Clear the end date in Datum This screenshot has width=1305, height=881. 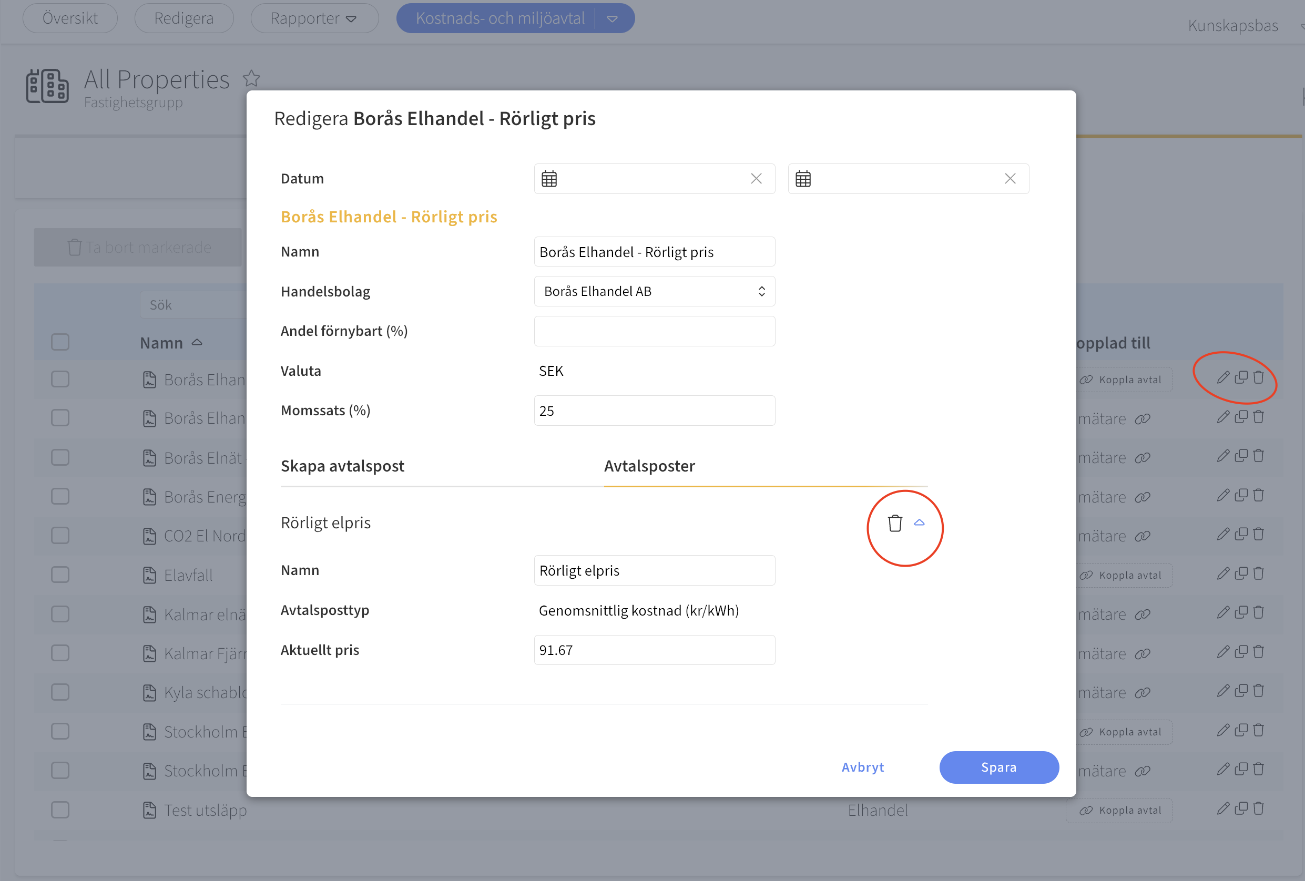click(1010, 179)
